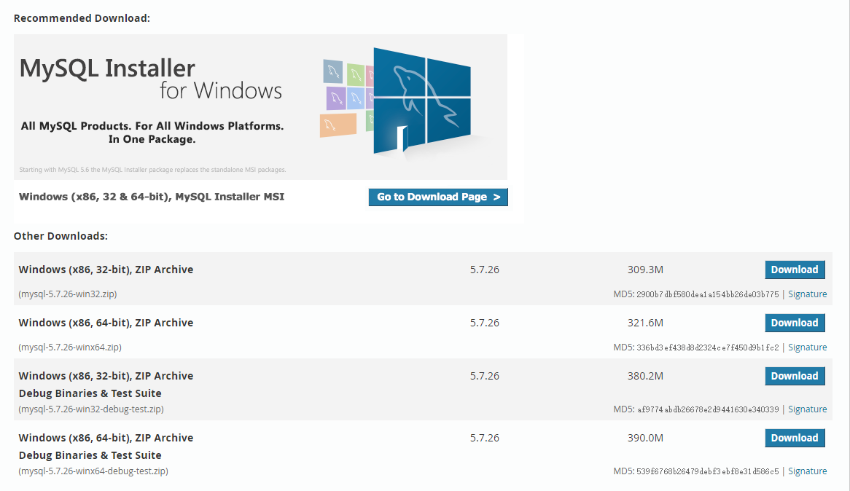The image size is (850, 491).
Task: Click 'Windows (x86, 32 & 64-bit), MySQL Installer MSI' text
Action: coord(152,197)
